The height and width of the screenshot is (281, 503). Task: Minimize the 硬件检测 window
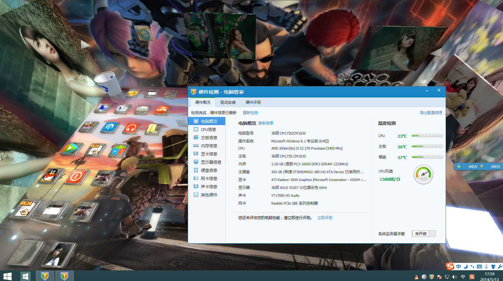pos(427,91)
